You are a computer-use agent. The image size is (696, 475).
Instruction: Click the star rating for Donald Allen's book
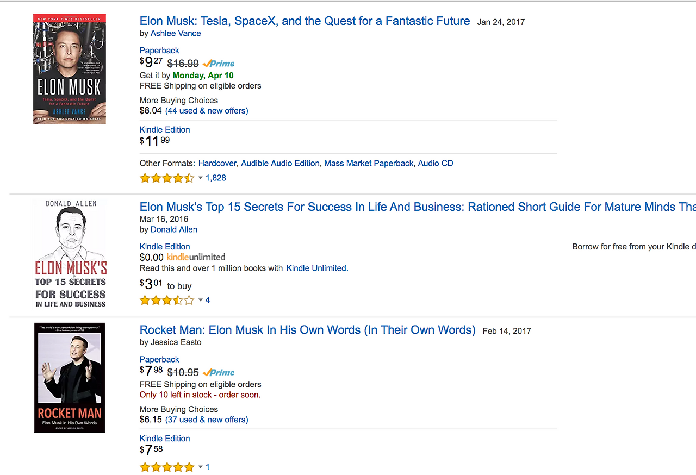tap(167, 301)
